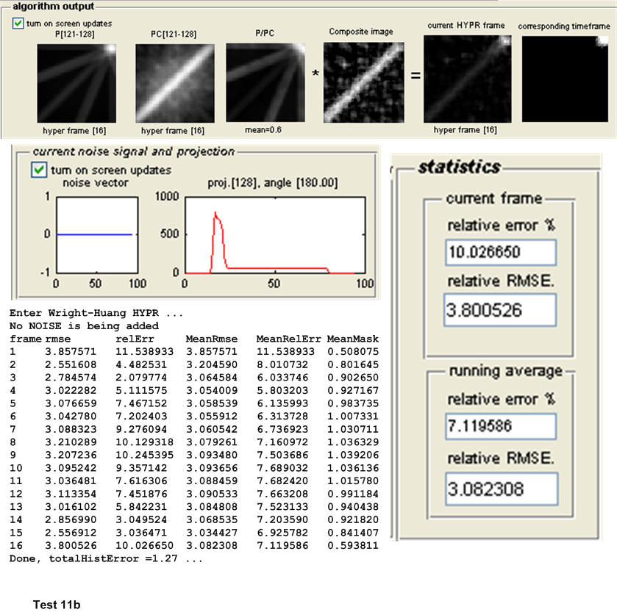
Task: Click running average relative error % field
Action: coord(500,425)
